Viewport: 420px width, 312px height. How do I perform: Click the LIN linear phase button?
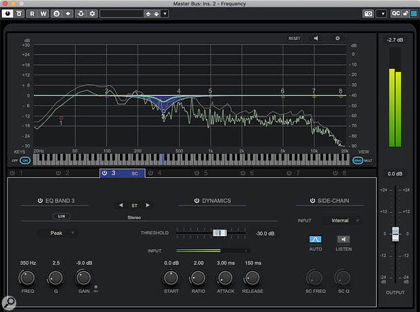61,216
